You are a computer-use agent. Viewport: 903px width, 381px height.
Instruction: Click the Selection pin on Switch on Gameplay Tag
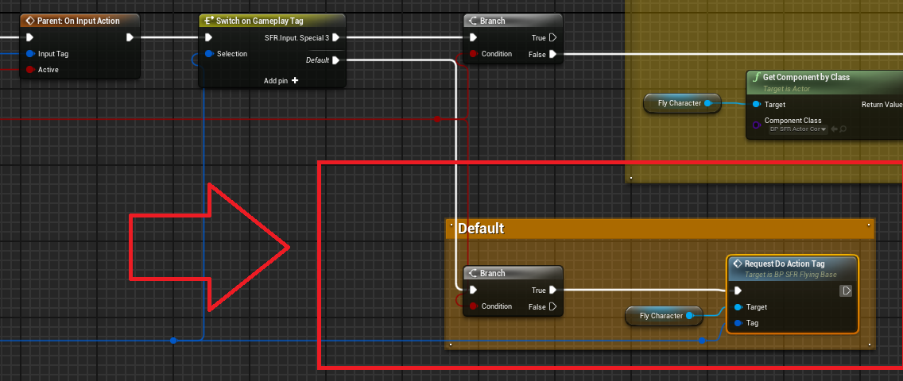(x=209, y=54)
